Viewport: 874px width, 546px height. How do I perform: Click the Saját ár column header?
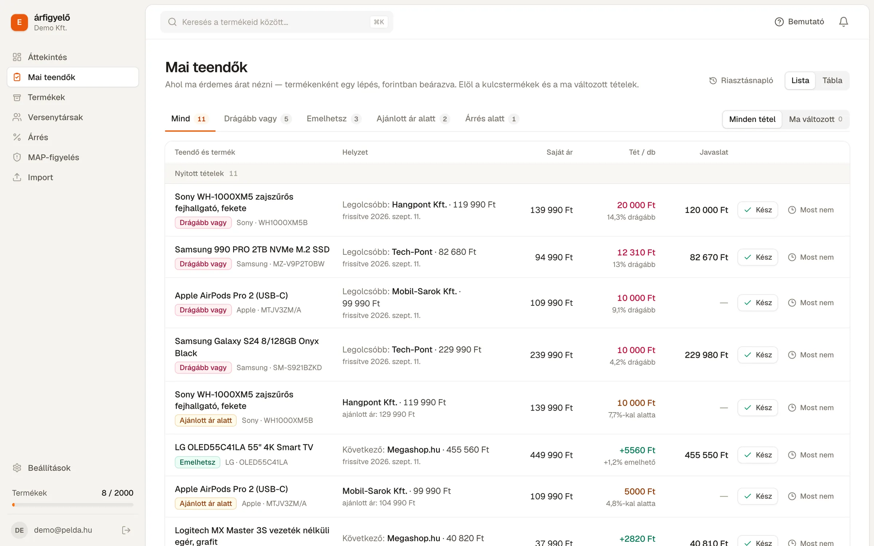[x=559, y=152]
